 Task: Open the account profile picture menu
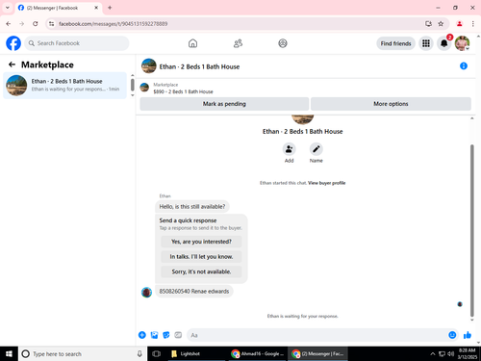[462, 43]
